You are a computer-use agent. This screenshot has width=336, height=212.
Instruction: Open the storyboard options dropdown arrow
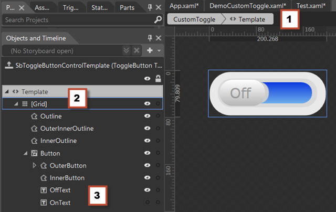(159, 51)
